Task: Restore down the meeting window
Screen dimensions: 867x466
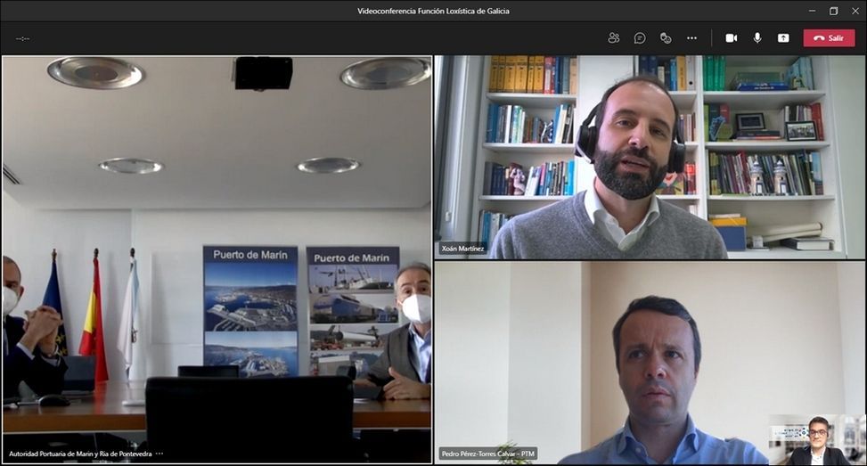Action: pyautogui.click(x=833, y=11)
